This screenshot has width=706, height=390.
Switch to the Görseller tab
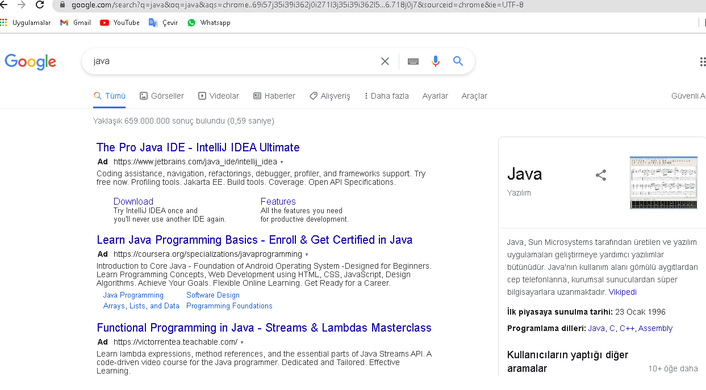coord(162,96)
